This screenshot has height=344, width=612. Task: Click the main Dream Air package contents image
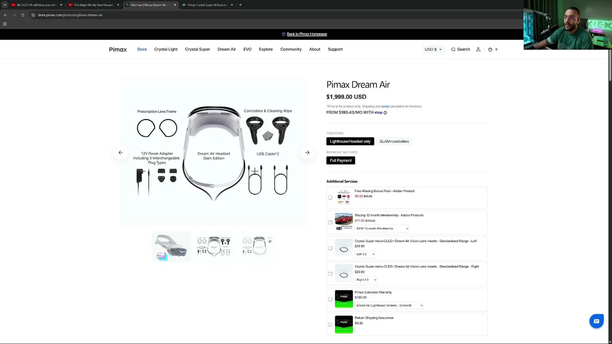coord(214,152)
